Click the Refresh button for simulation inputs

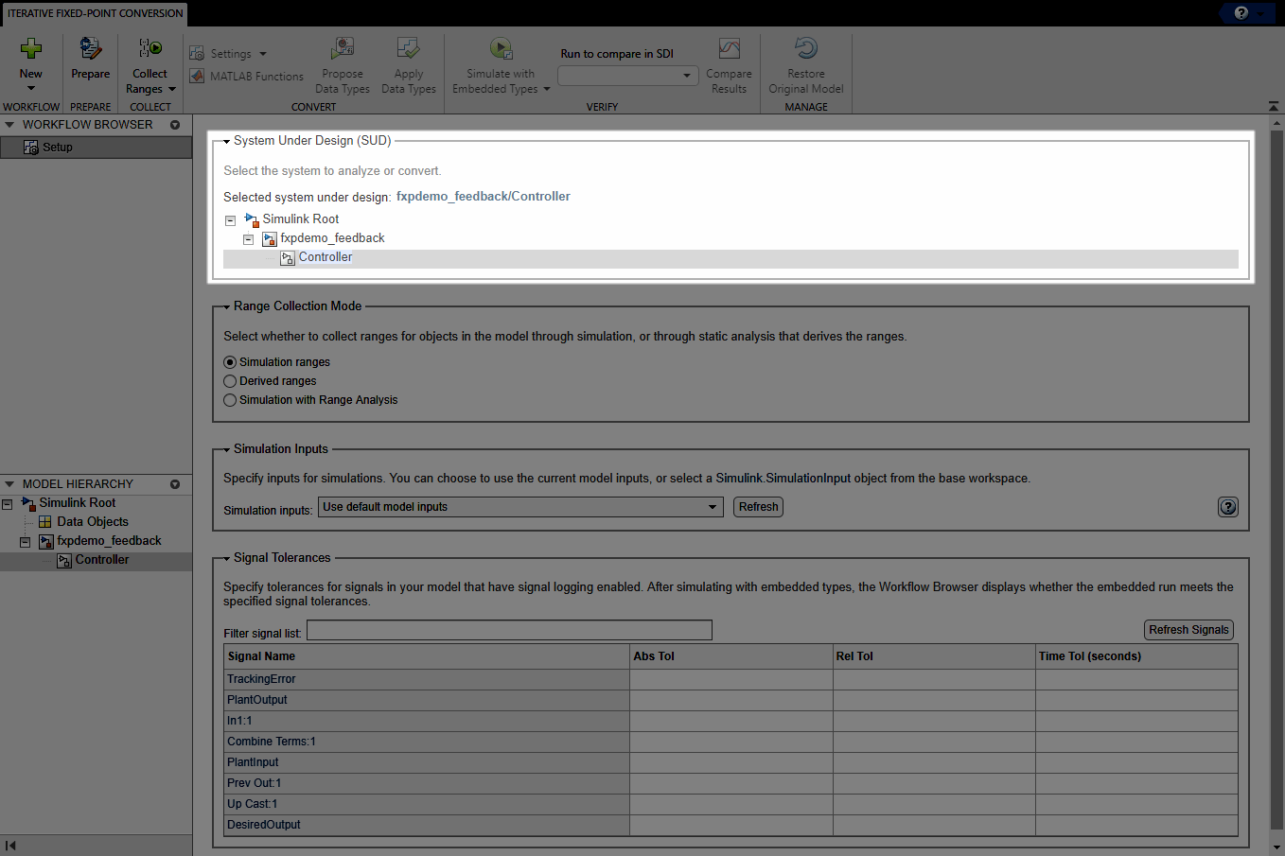pyautogui.click(x=757, y=507)
